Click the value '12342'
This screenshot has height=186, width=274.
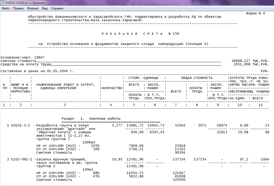click(180, 149)
